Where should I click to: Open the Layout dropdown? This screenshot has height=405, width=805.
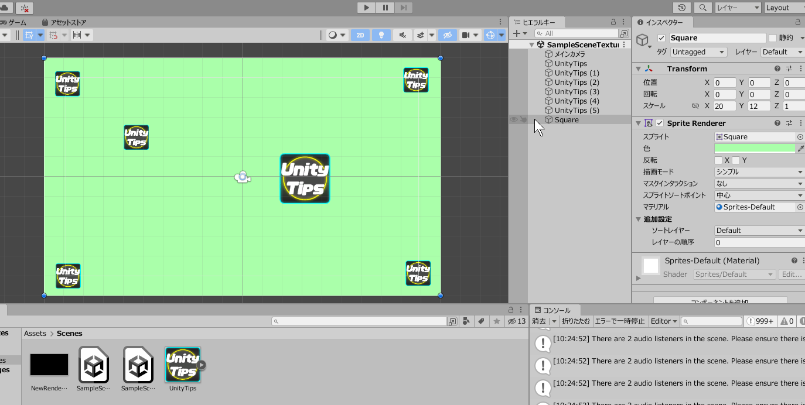click(784, 8)
